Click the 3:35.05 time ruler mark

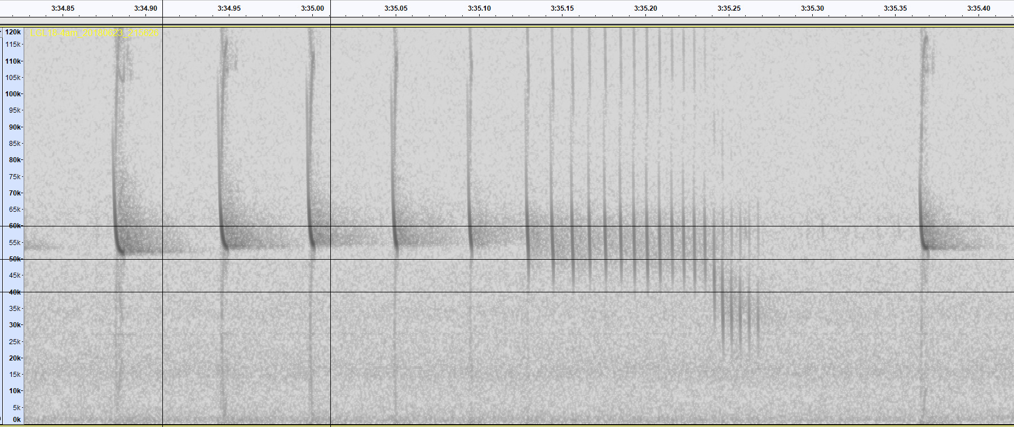pyautogui.click(x=396, y=8)
